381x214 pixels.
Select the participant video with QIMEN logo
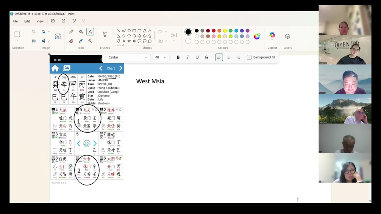point(345,50)
